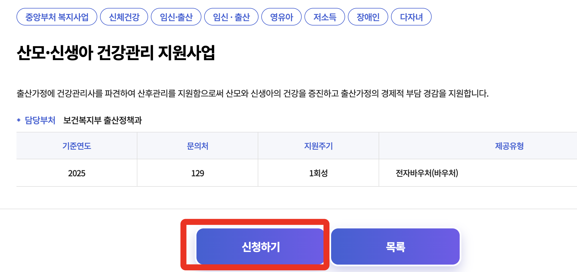Click the 저소득 filter tag

(x=325, y=17)
